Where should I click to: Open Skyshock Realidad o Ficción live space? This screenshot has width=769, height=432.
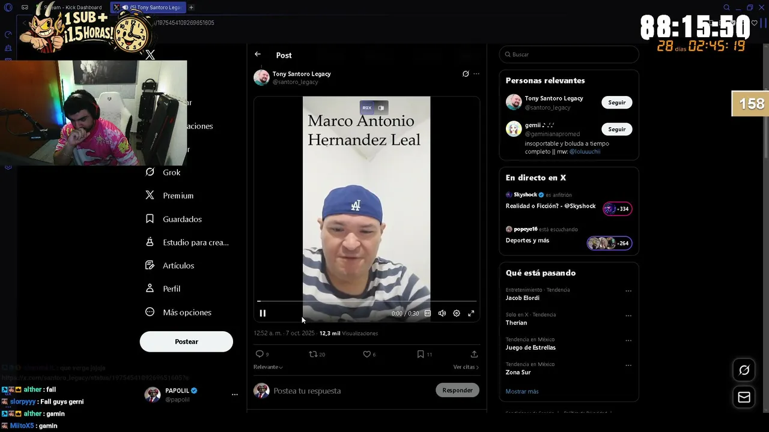[569, 202]
